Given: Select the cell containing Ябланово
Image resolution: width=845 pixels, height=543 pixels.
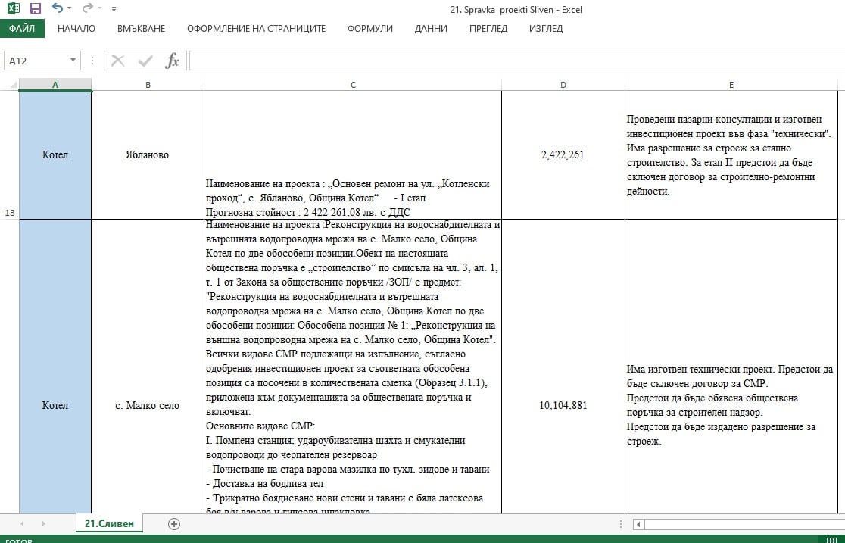Looking at the screenshot, I should point(147,155).
